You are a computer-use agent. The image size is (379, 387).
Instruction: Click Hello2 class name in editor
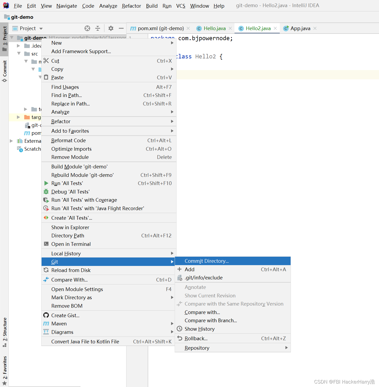pos(206,57)
